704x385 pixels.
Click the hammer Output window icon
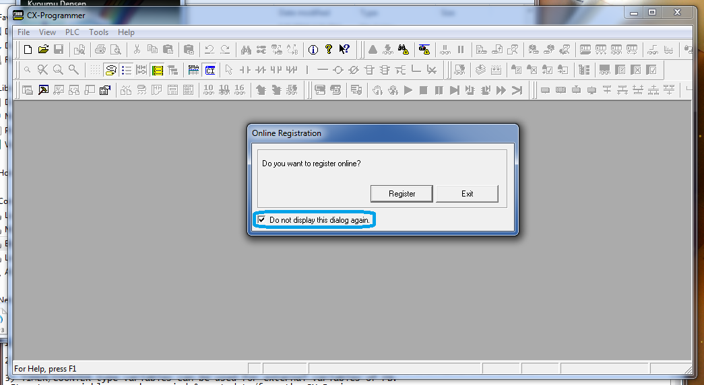click(x=43, y=90)
